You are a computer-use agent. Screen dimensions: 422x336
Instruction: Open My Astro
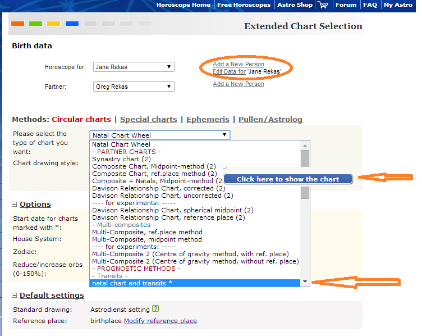pos(398,5)
